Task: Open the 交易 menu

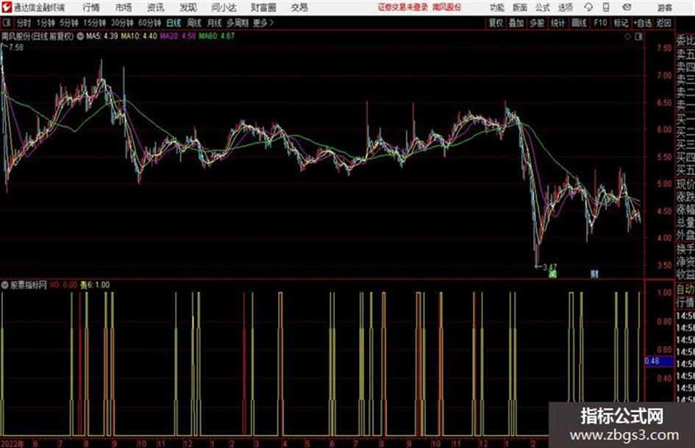Action: 299,7
